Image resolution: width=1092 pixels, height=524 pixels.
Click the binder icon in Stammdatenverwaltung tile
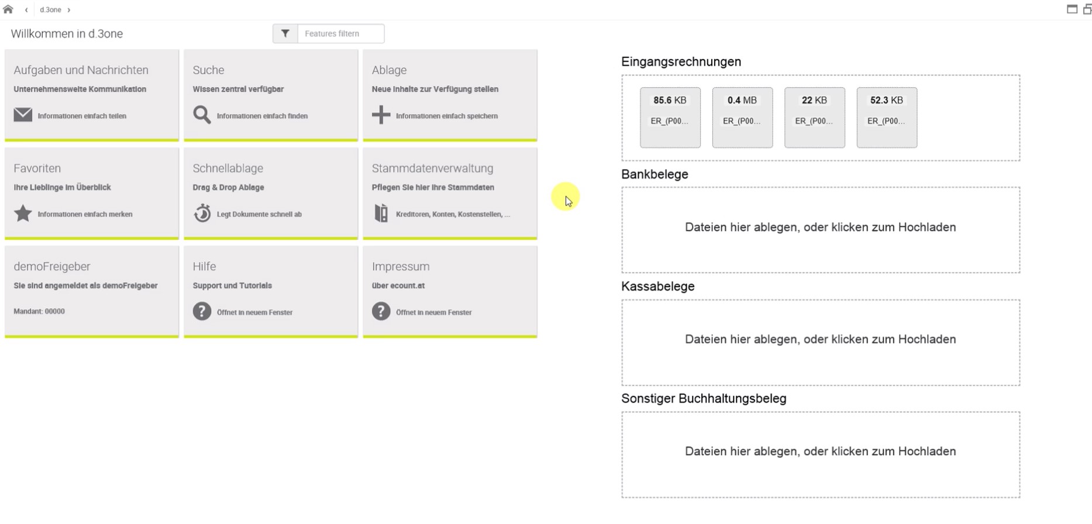pos(381,213)
